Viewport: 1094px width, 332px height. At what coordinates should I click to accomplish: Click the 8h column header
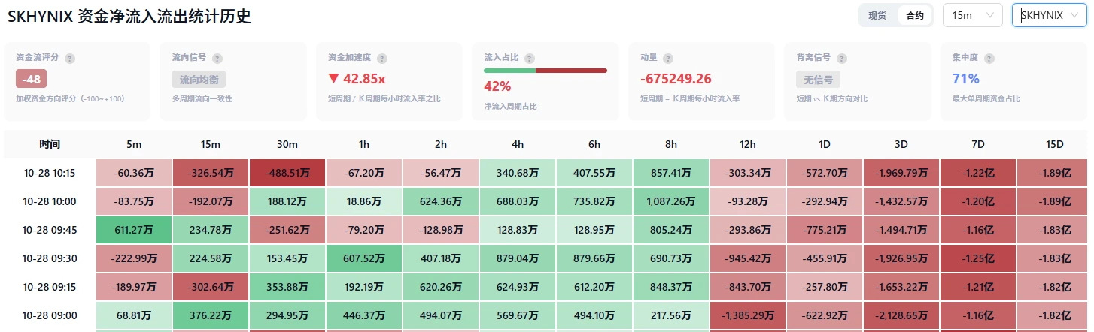pyautogui.click(x=671, y=144)
